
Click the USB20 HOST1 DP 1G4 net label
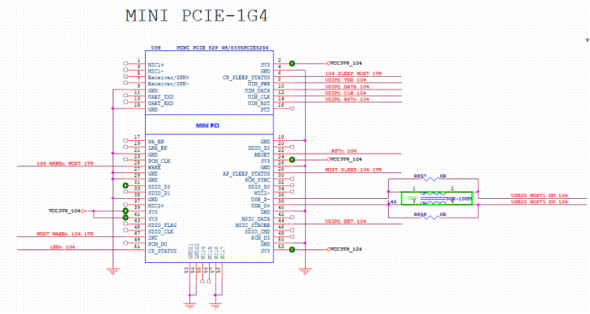click(x=539, y=202)
